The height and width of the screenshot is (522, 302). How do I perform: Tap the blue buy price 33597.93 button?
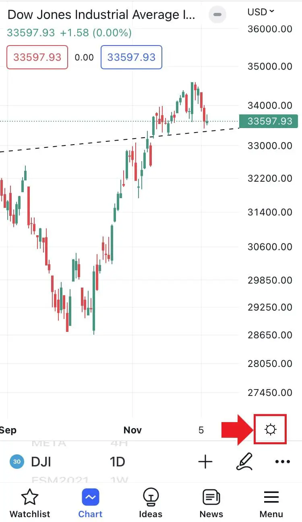131,57
